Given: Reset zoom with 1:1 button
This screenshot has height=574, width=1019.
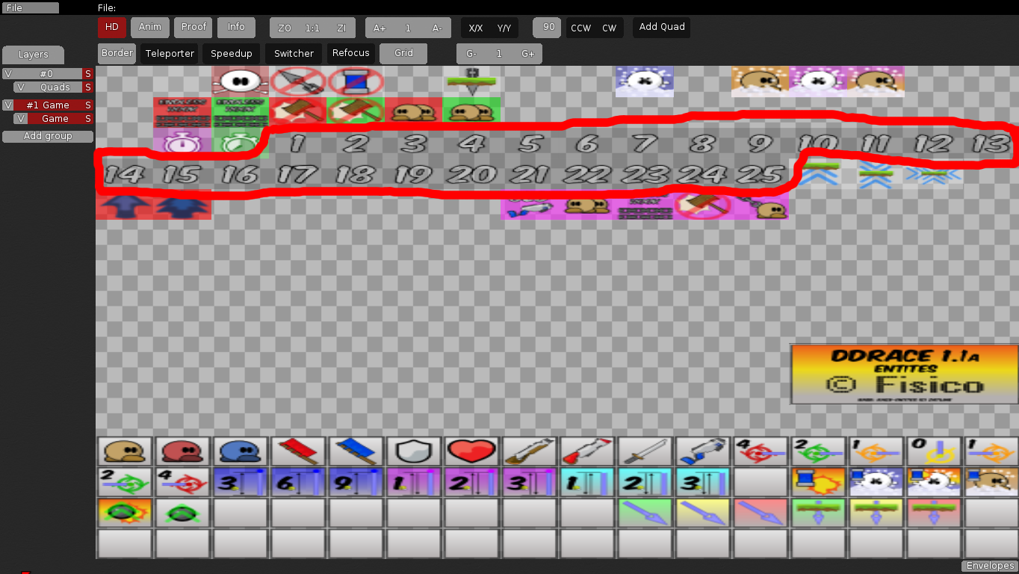Looking at the screenshot, I should (312, 28).
